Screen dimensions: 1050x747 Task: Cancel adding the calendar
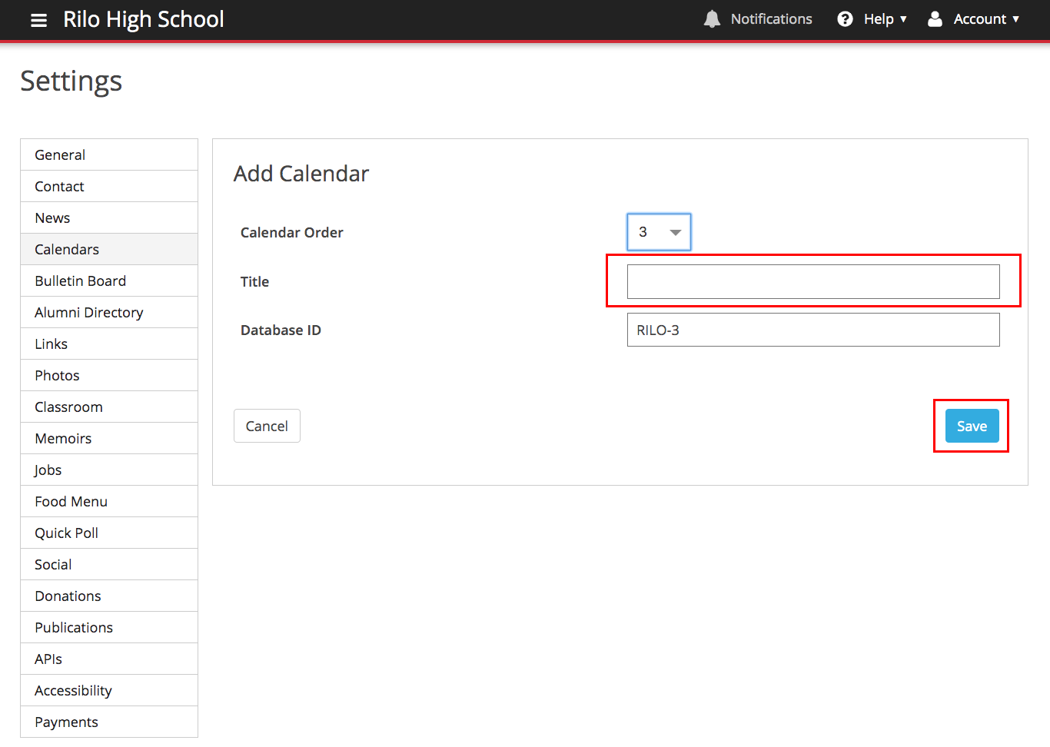[x=267, y=426]
